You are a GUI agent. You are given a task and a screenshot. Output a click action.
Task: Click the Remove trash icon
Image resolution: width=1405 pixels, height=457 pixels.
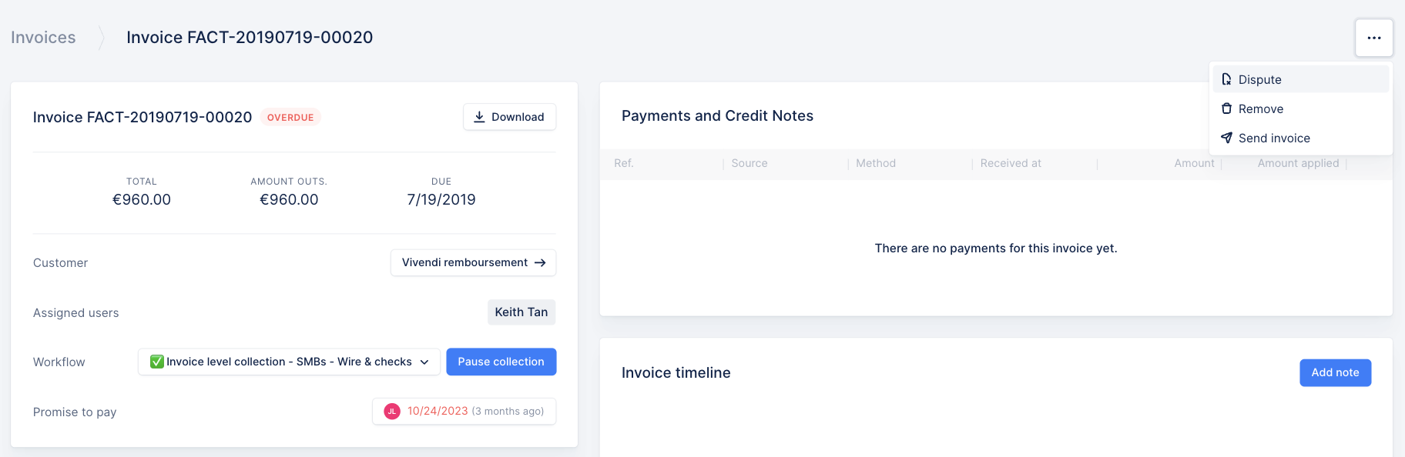click(x=1226, y=108)
